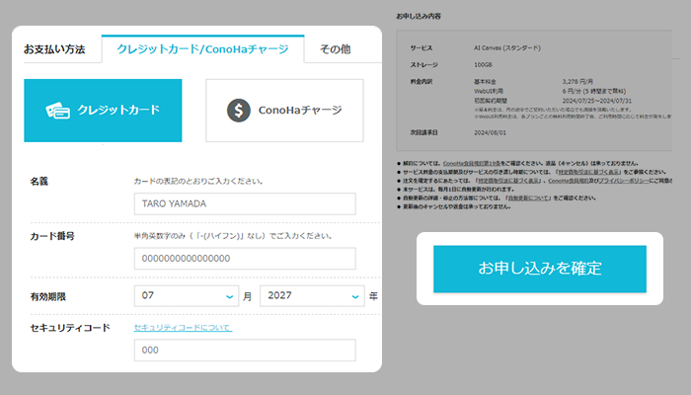Confirm order with お申し込みを確定 button
The width and height of the screenshot is (691, 395).
(x=540, y=269)
